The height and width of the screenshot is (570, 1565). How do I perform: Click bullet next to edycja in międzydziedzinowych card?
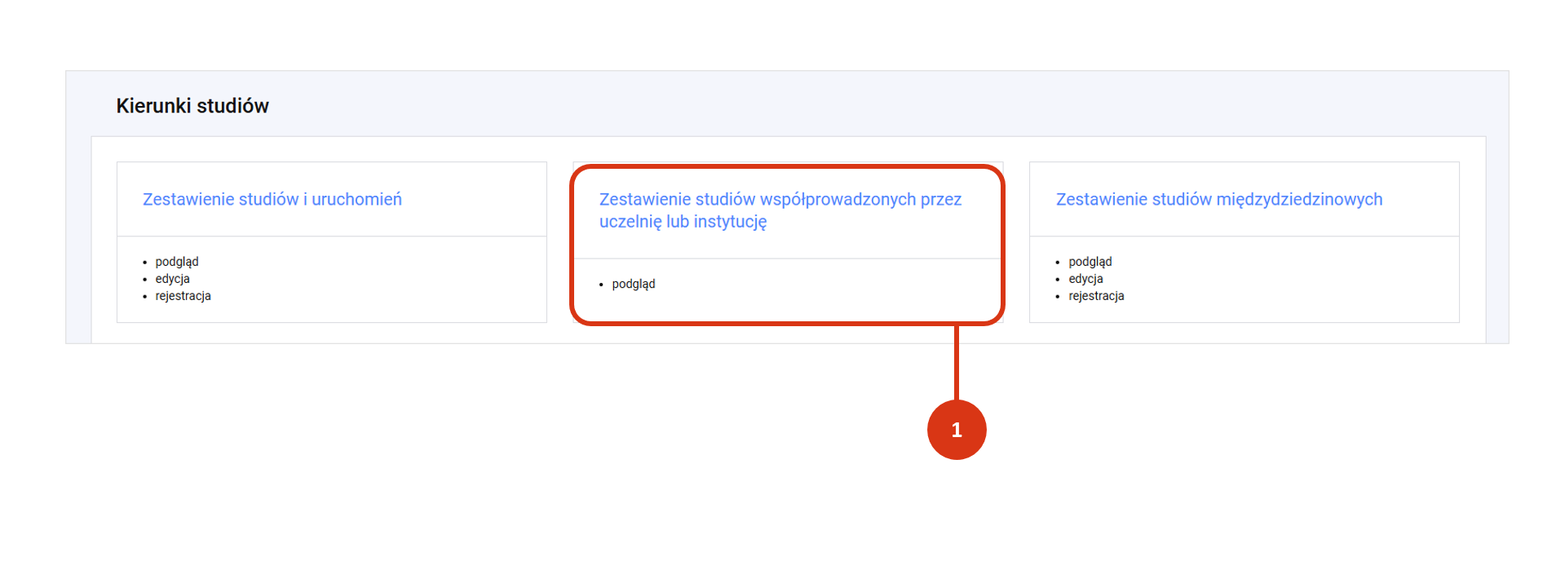(1059, 280)
